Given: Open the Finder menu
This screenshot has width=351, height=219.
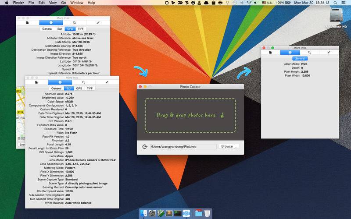Looking at the screenshot, I should click(x=18, y=3).
